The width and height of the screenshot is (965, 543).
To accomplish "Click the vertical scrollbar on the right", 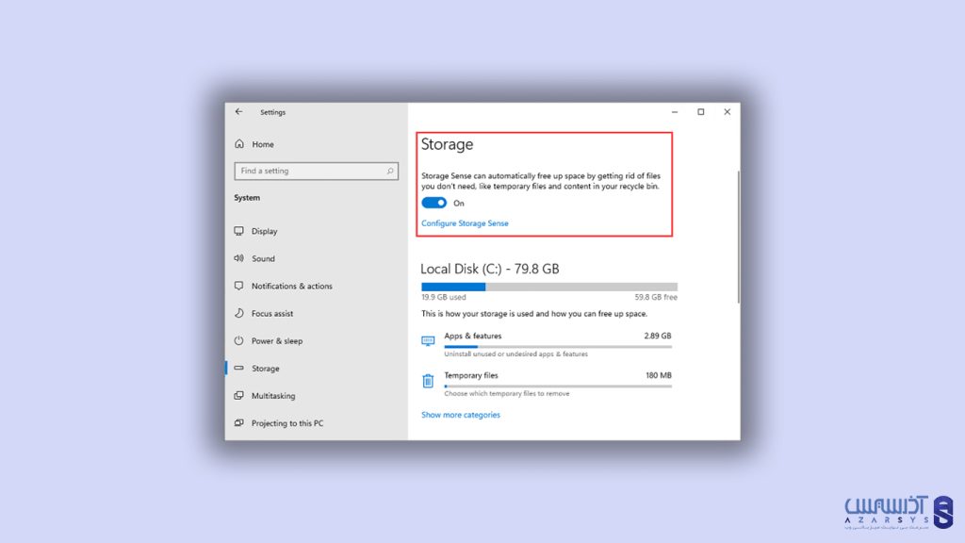I will click(x=739, y=236).
